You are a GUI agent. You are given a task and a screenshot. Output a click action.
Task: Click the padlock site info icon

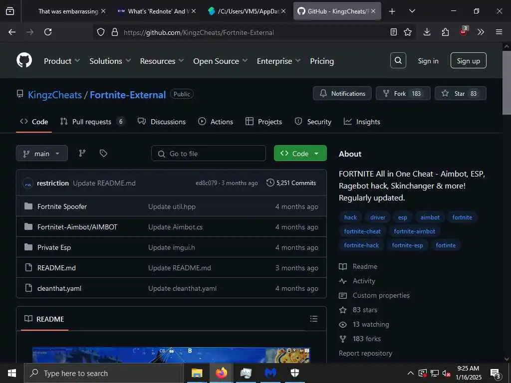click(x=114, y=32)
